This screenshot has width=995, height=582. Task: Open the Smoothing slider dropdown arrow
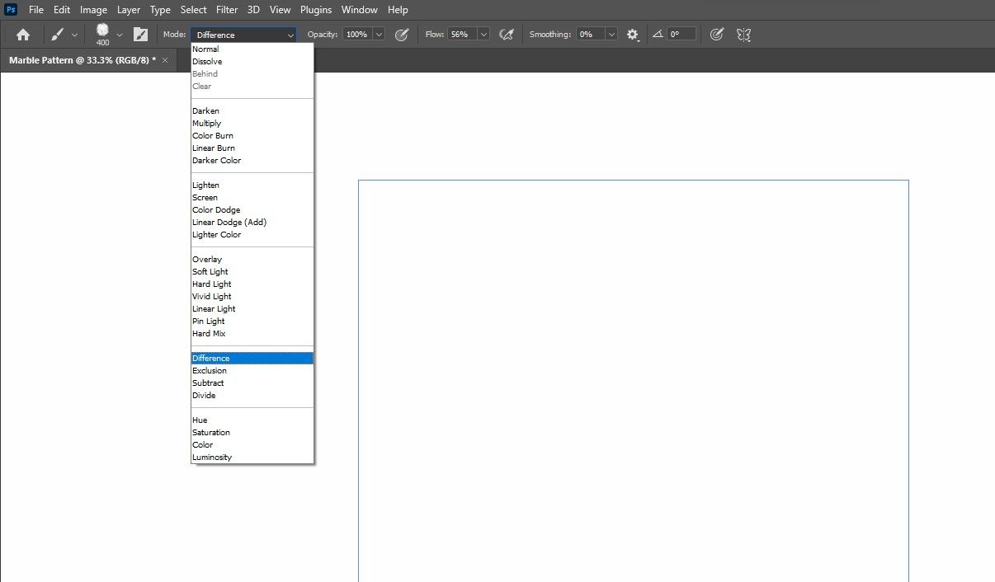coord(611,35)
